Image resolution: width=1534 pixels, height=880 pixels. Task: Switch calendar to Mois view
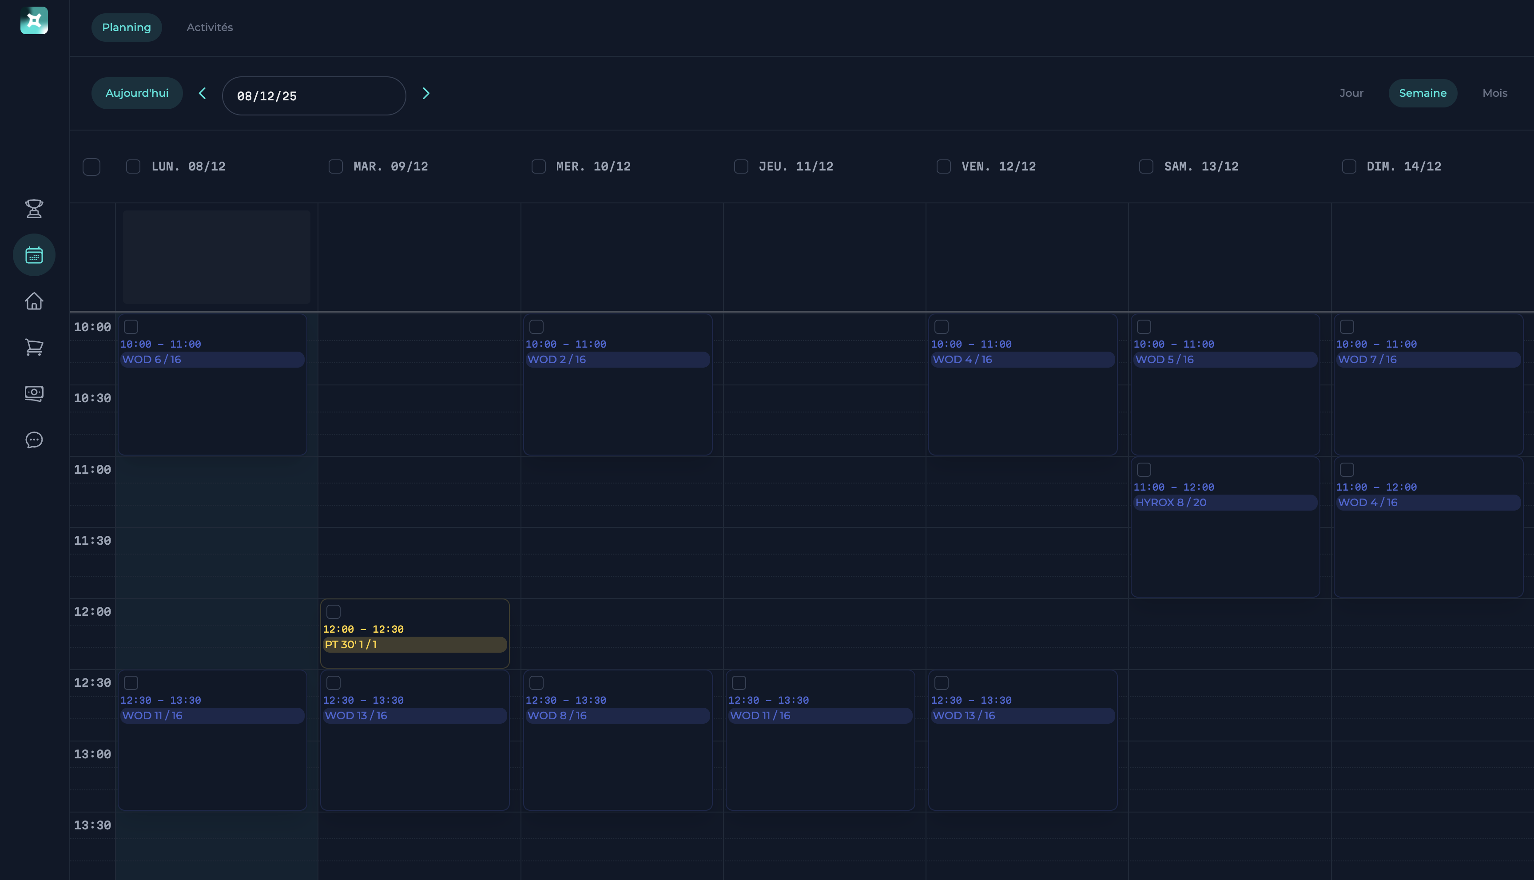click(x=1495, y=93)
